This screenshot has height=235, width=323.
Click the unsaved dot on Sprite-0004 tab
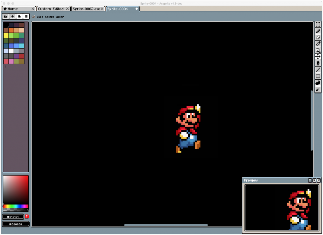coord(137,9)
